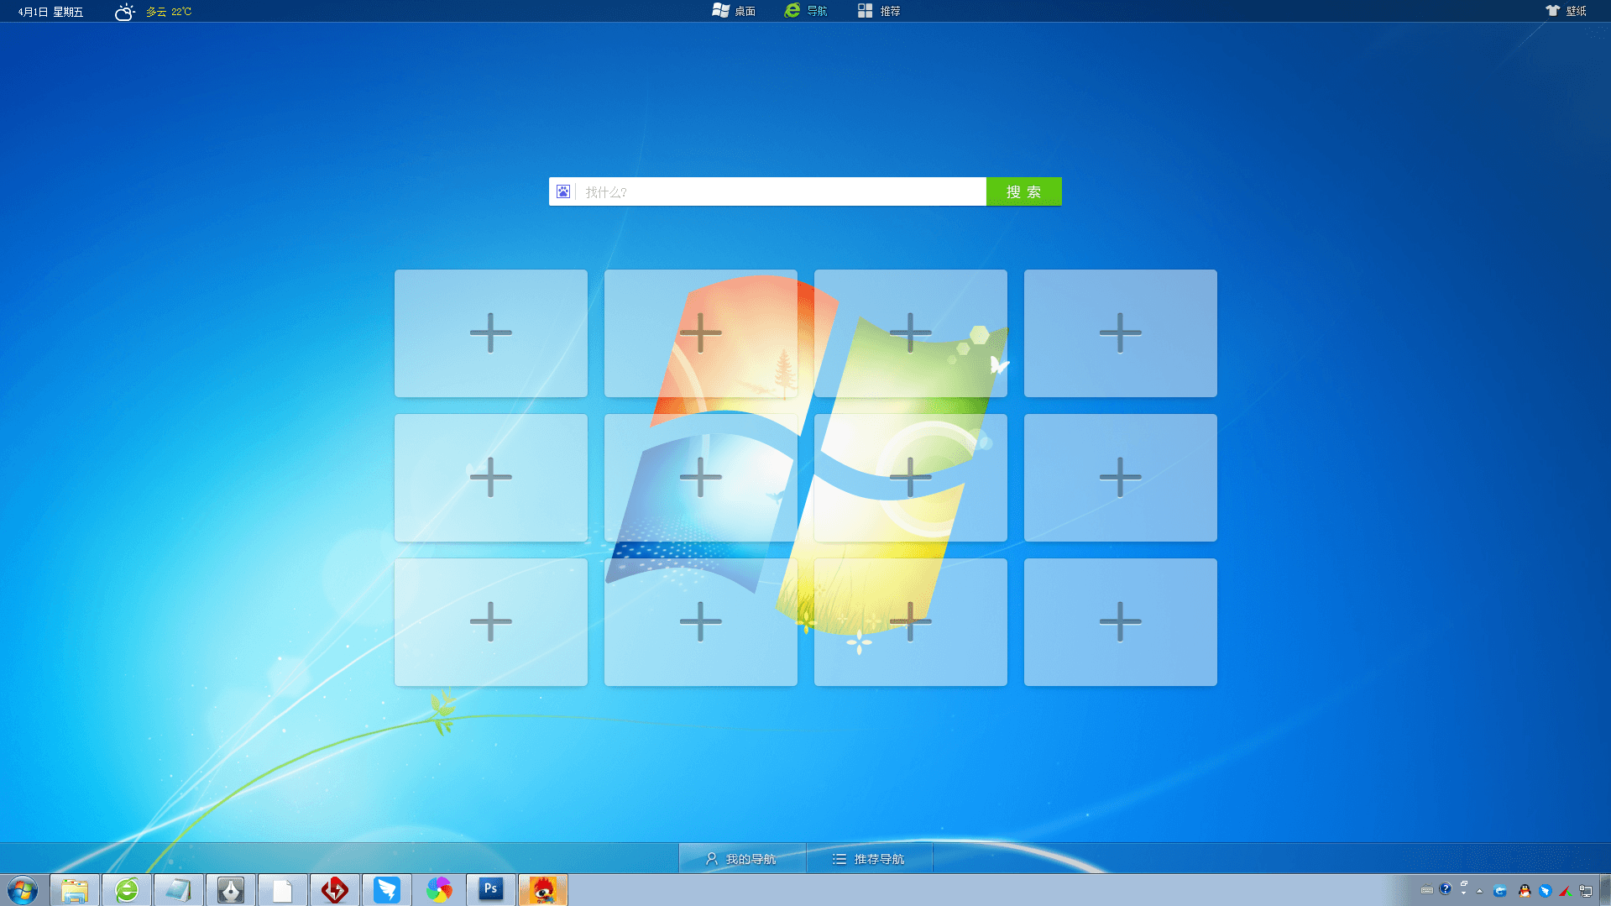Open the Weibo red eye taskbar icon

543,889
